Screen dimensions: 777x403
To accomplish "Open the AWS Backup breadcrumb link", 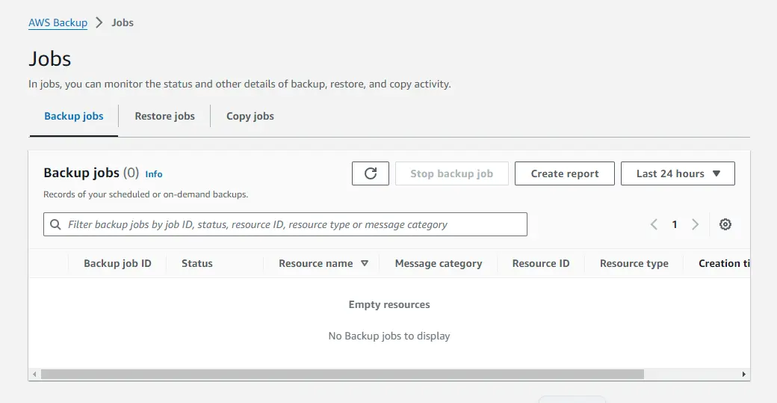I will (58, 22).
